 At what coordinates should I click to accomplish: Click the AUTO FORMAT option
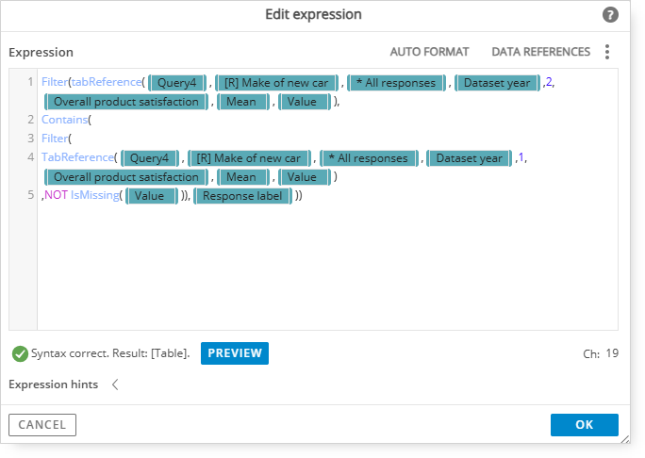(x=429, y=52)
